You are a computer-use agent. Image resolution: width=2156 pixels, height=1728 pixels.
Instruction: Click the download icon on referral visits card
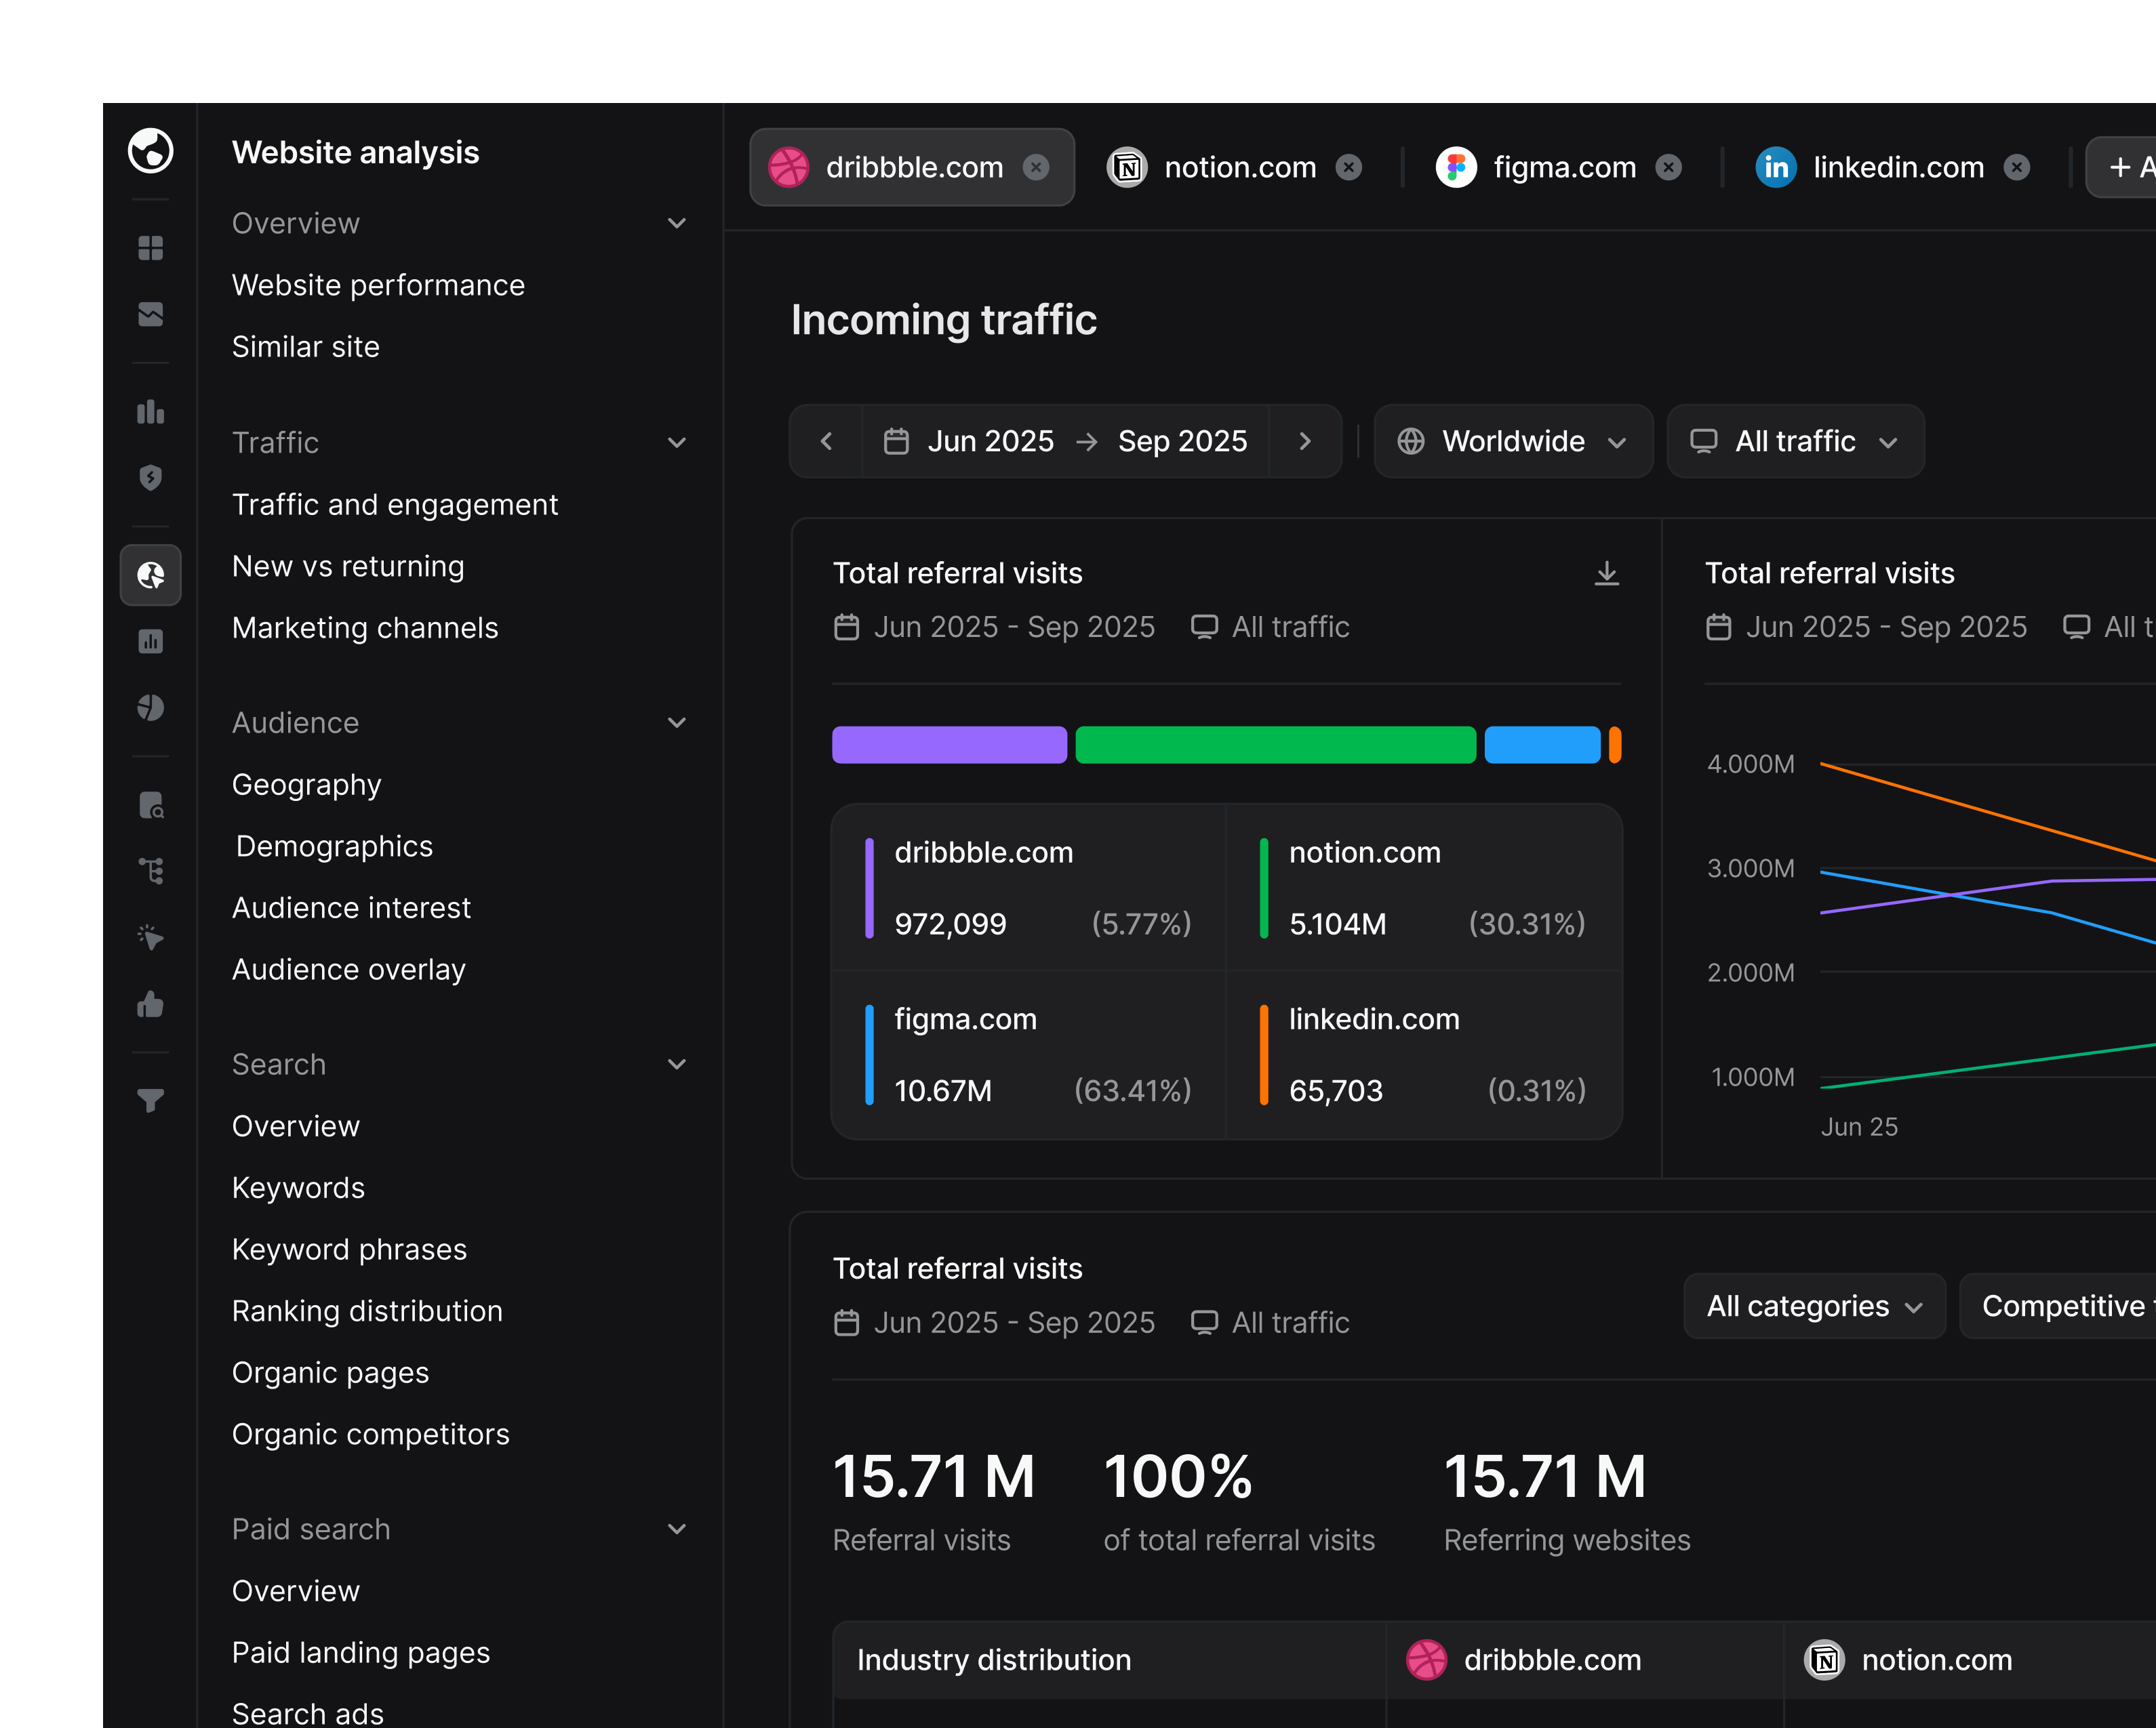coord(1606,573)
